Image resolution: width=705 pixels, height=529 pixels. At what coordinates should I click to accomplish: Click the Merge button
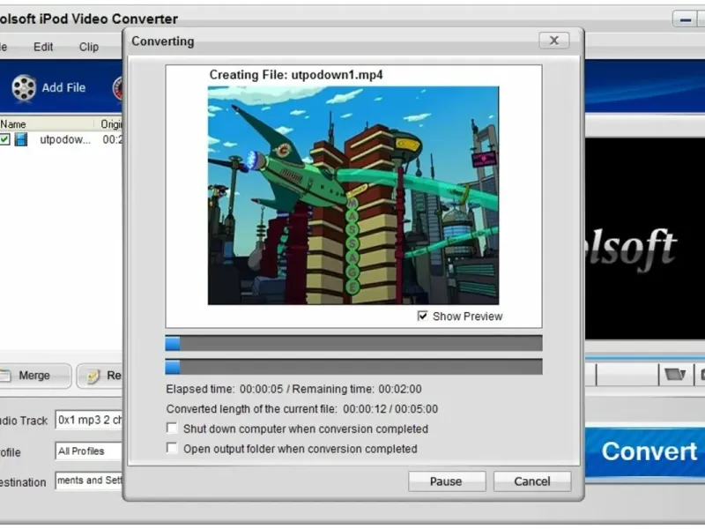pyautogui.click(x=35, y=376)
